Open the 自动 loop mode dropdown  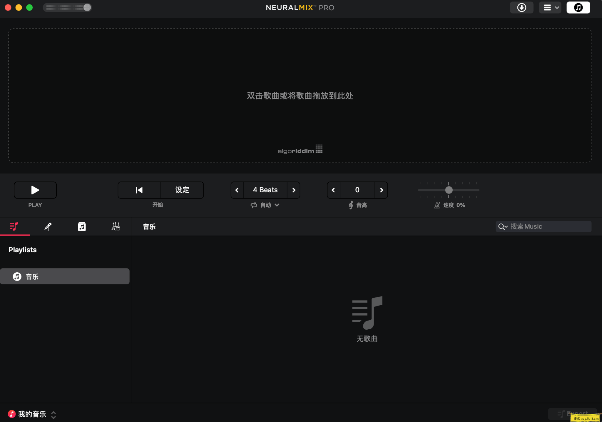point(264,205)
